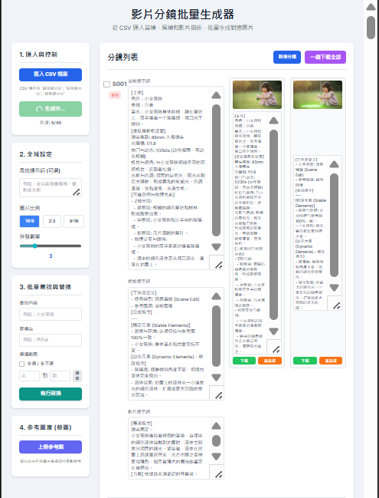The image size is (379, 498).
Task: Click resize handle in second image card text
Action: click(x=337, y=306)
